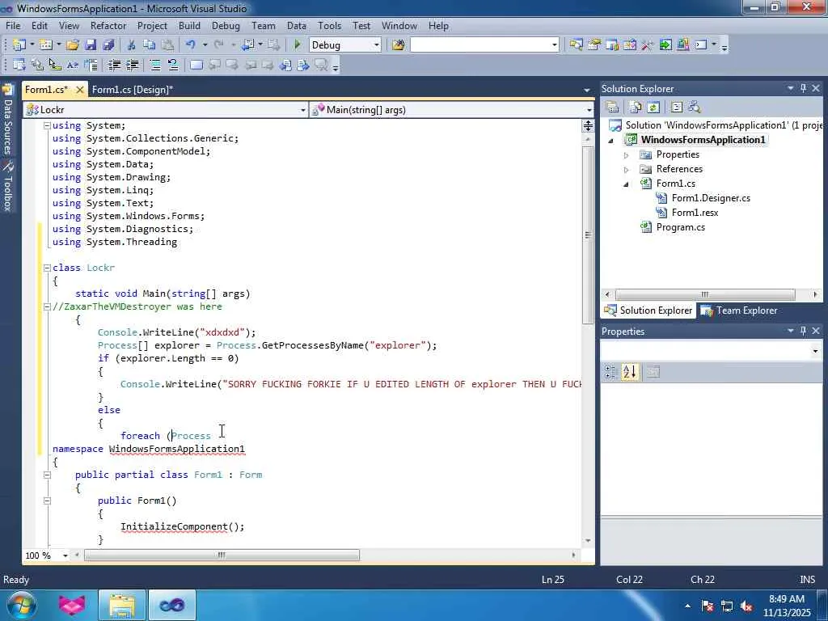Collapse the using directives code block

pos(47,125)
